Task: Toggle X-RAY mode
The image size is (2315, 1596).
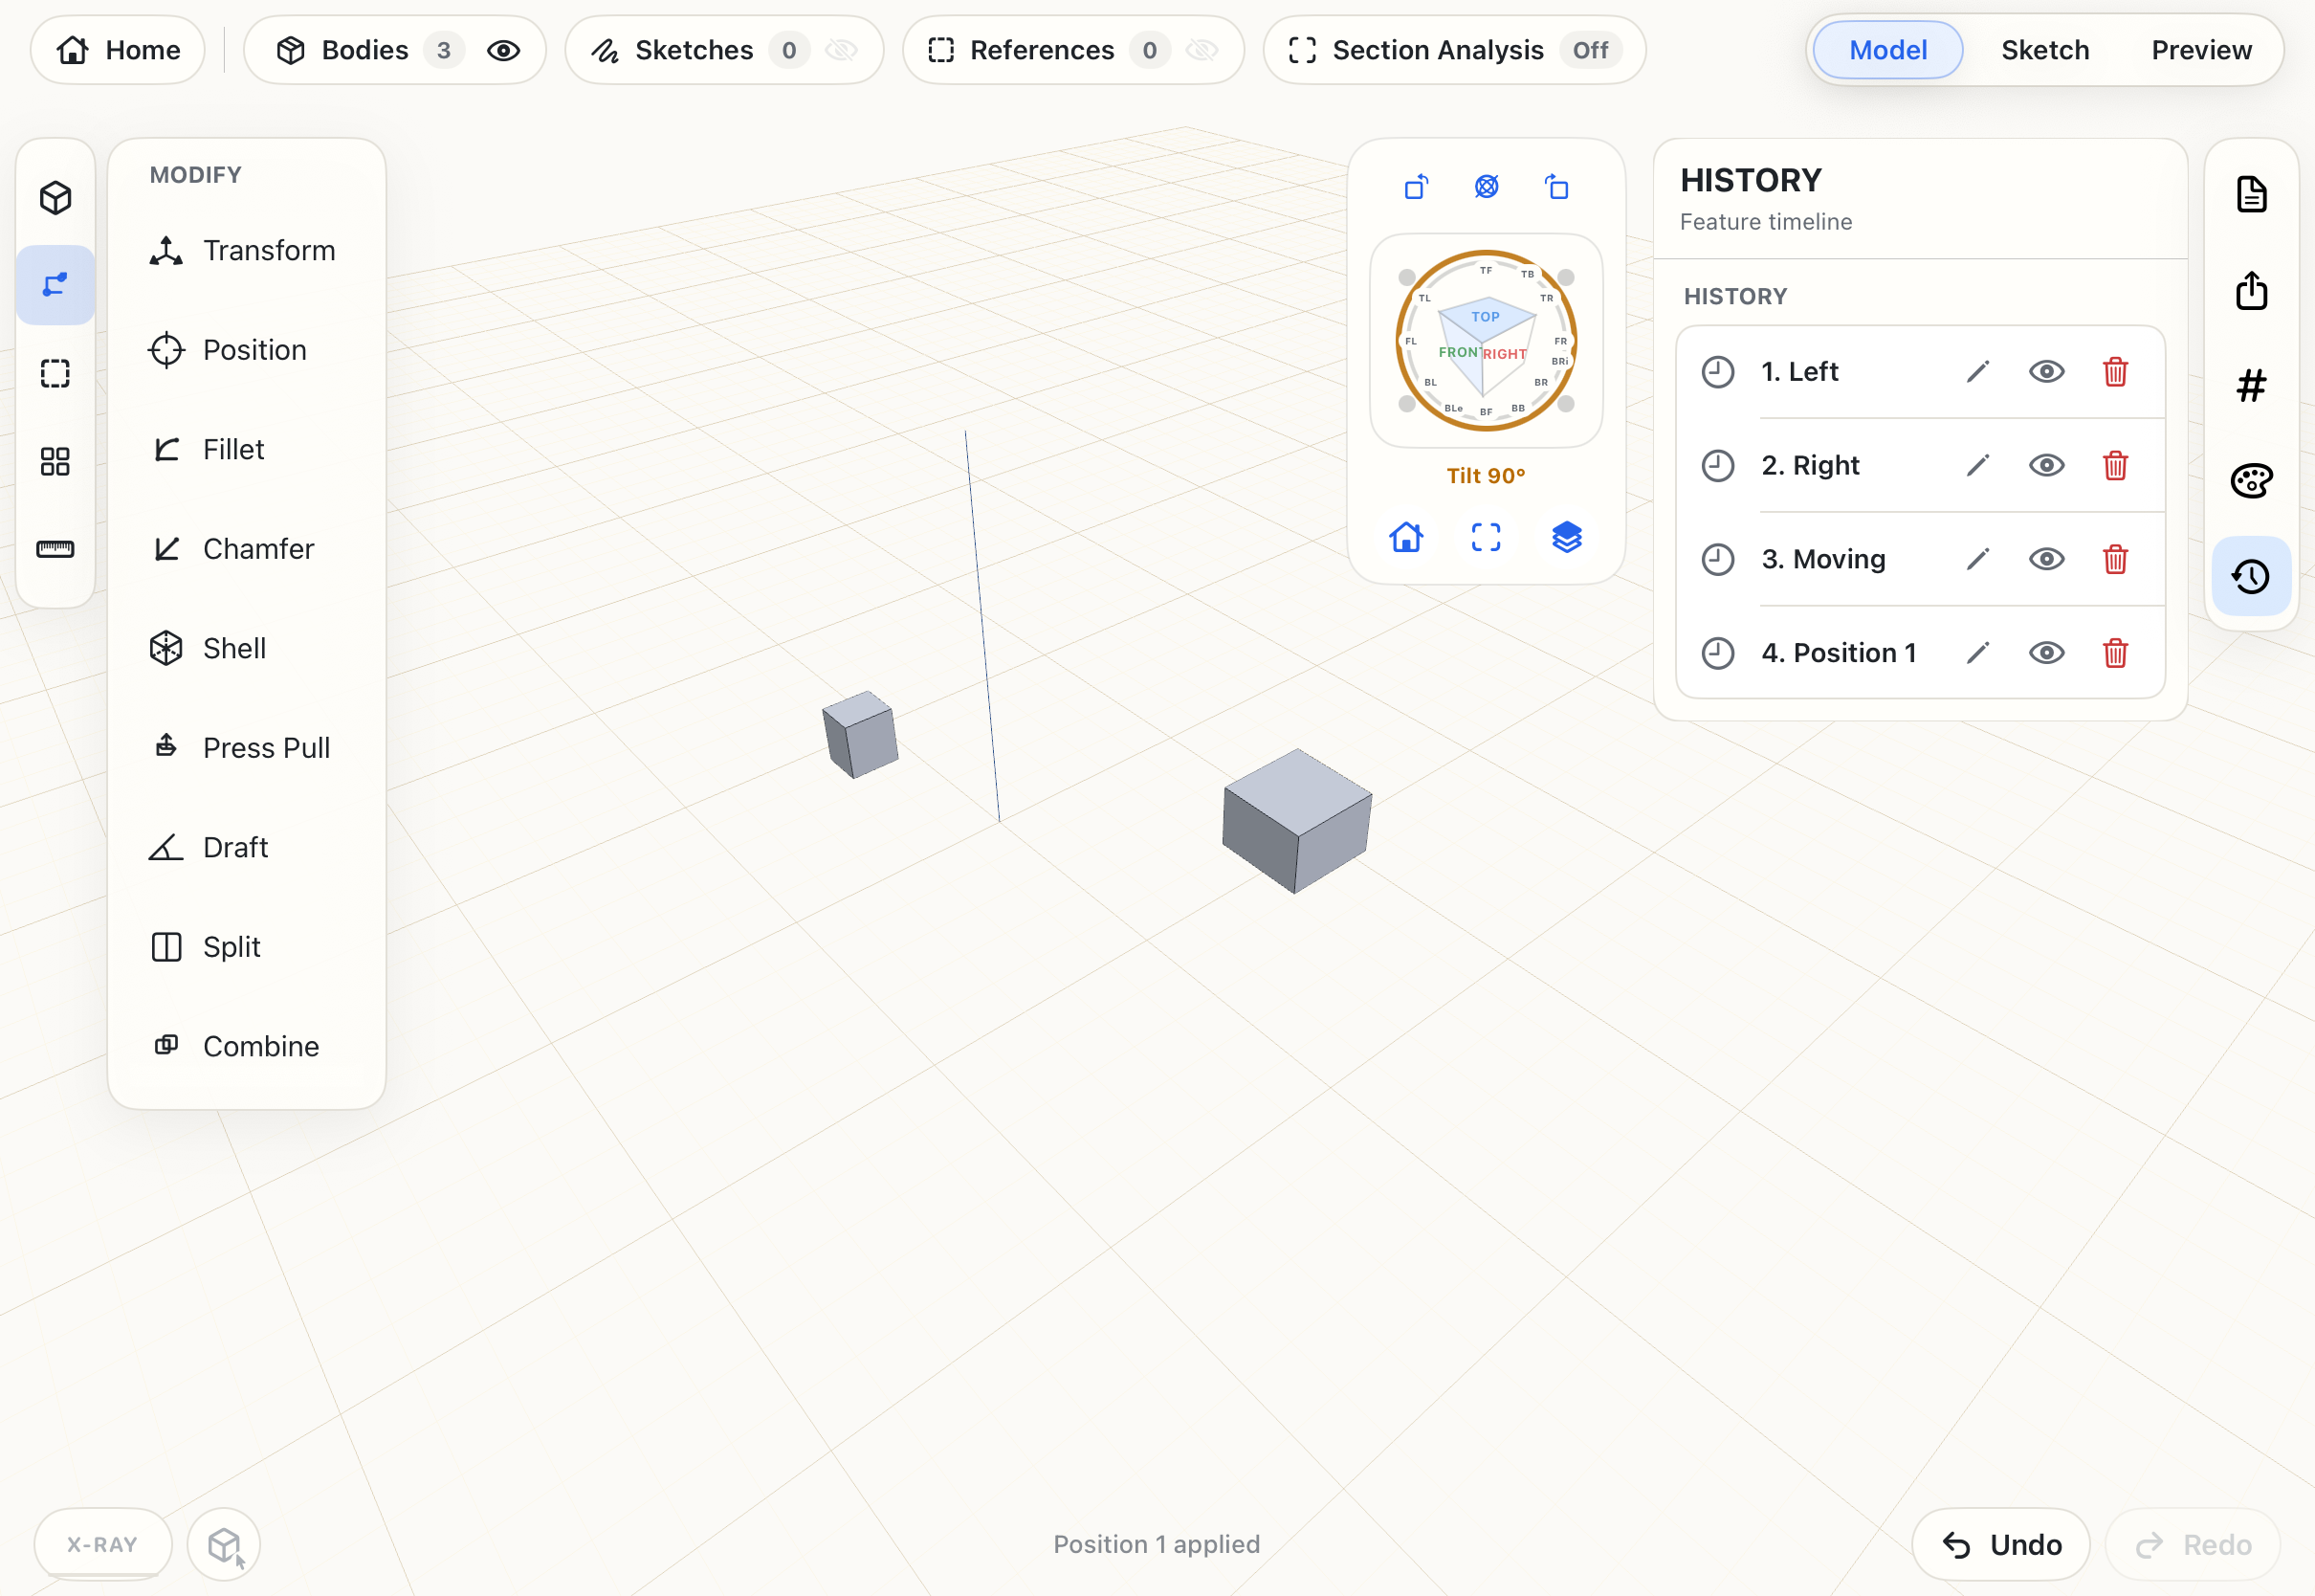Action: [103, 1544]
